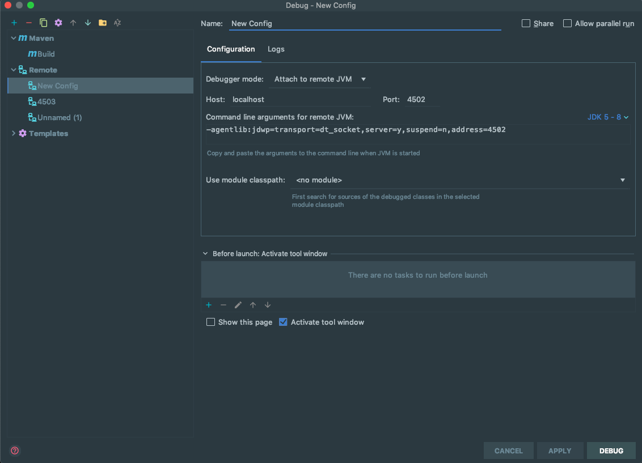Open the Debugger mode dropdown

(x=319, y=79)
